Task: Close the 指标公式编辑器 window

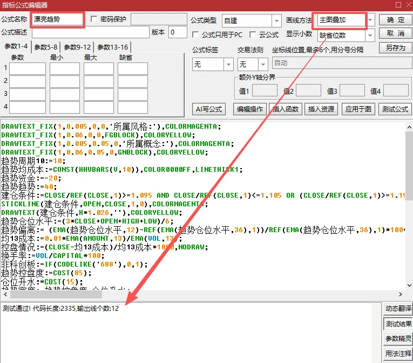Action: coord(409,5)
